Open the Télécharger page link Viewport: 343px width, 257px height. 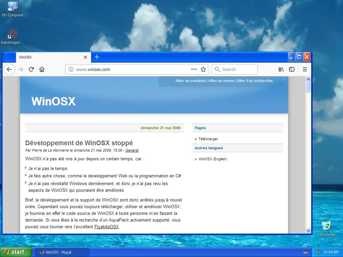tap(208, 139)
